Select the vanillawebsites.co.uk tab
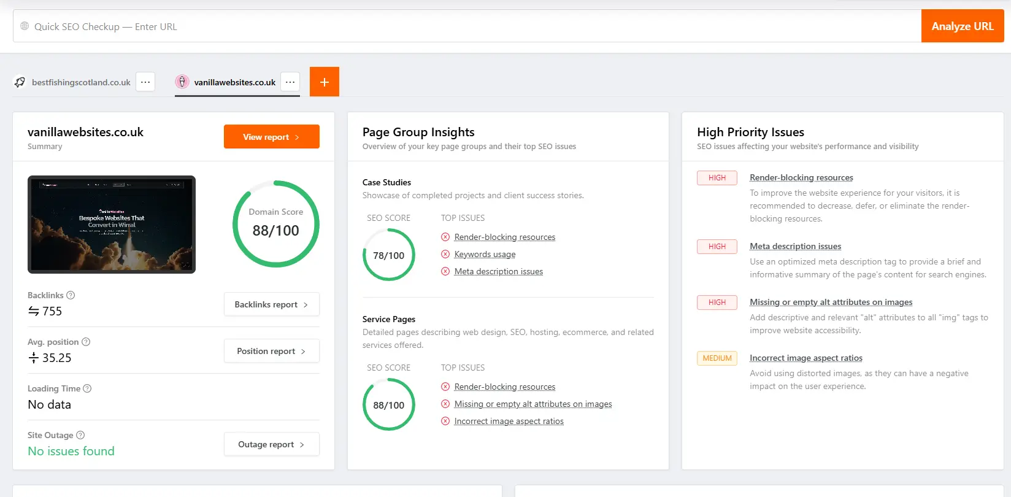The image size is (1011, 497). [x=235, y=82]
